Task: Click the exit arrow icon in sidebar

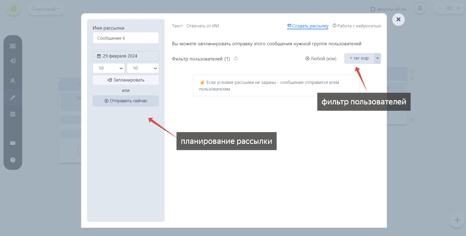Action: click(x=13, y=61)
